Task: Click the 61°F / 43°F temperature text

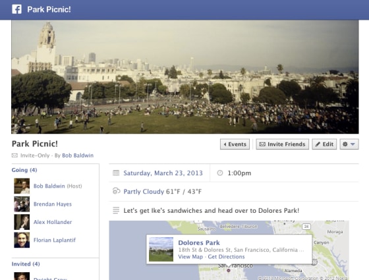Action: coord(184,192)
